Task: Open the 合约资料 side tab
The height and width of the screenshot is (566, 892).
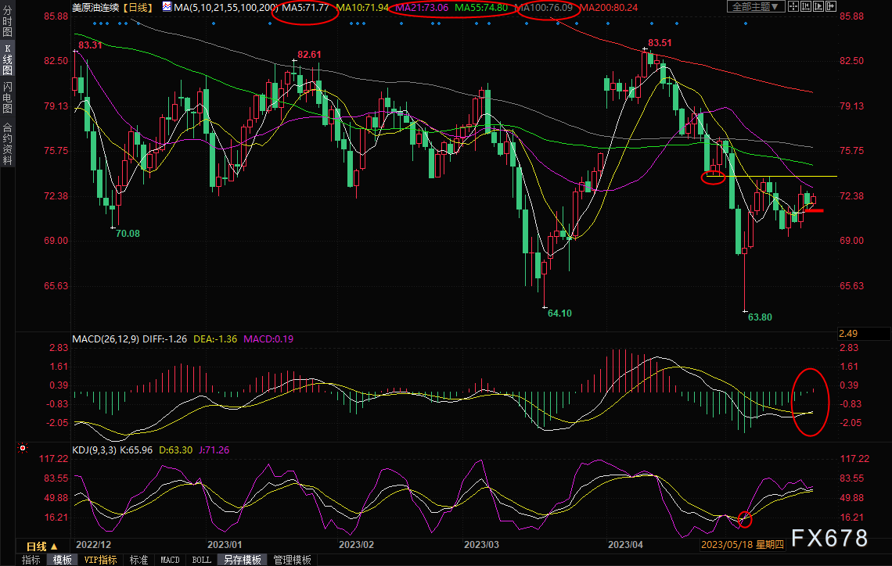Action: tap(7, 143)
